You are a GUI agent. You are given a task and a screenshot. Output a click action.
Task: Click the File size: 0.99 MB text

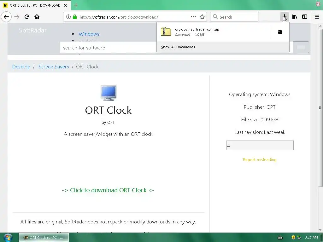(x=260, y=119)
